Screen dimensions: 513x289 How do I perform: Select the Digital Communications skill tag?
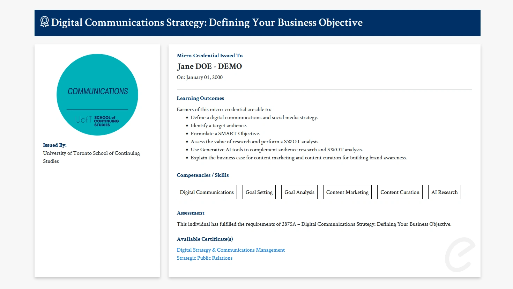click(x=207, y=192)
